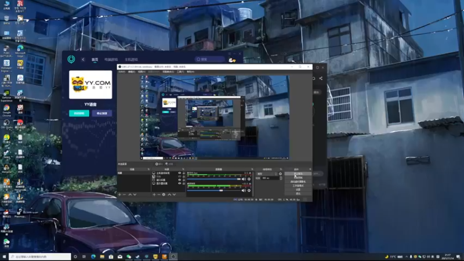This screenshot has width=464, height=261.
Task: Open Wallpaper Engine desktop shortcut
Action: tap(6, 66)
